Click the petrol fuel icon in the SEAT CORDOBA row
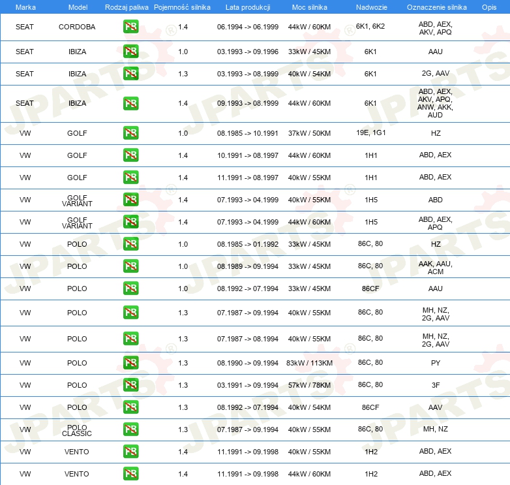The height and width of the screenshot is (485, 510). tap(130, 27)
